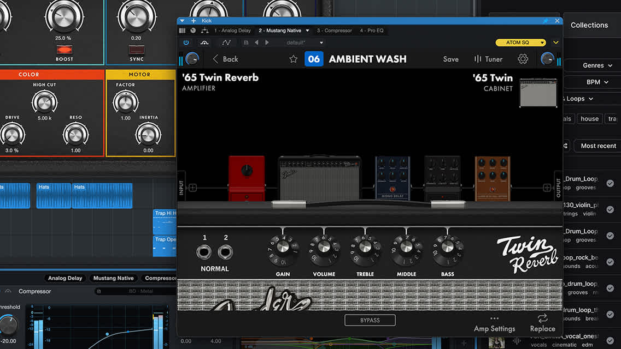Click the amp TREBLE knob
This screenshot has width=621, height=349.
[365, 247]
